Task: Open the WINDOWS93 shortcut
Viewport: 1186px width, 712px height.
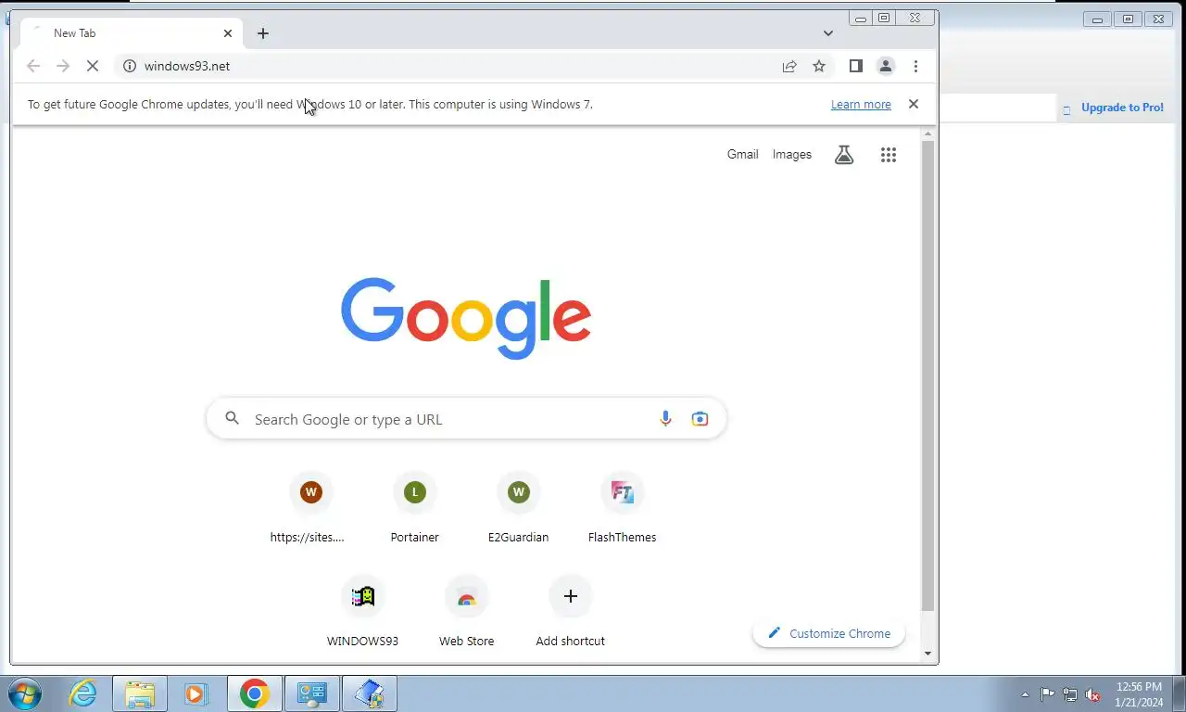Action: [x=363, y=612]
